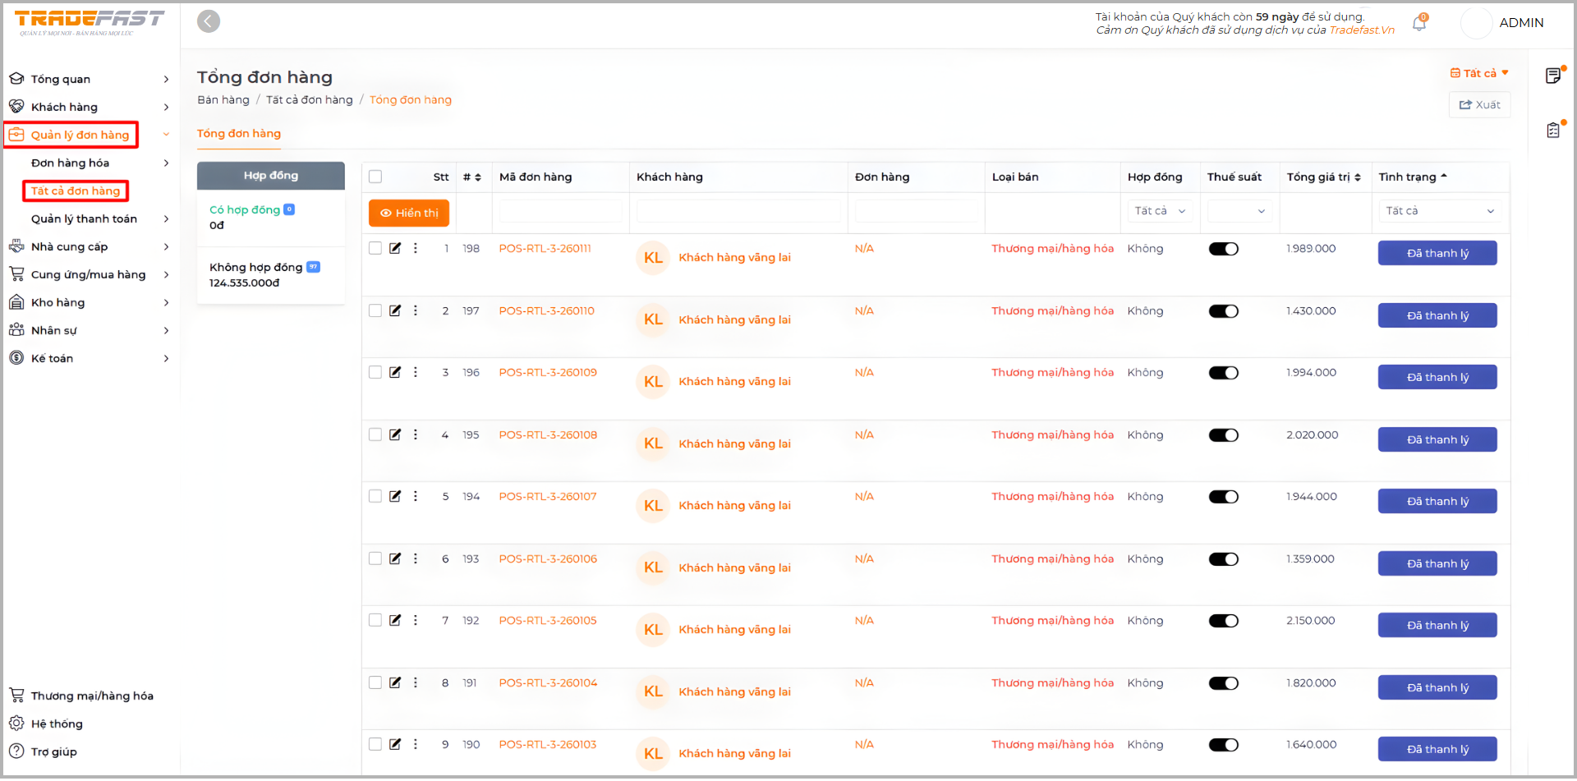The width and height of the screenshot is (1577, 781).
Task: Toggle tax switch for order POS-RTL-3-260107
Action: 1223,497
